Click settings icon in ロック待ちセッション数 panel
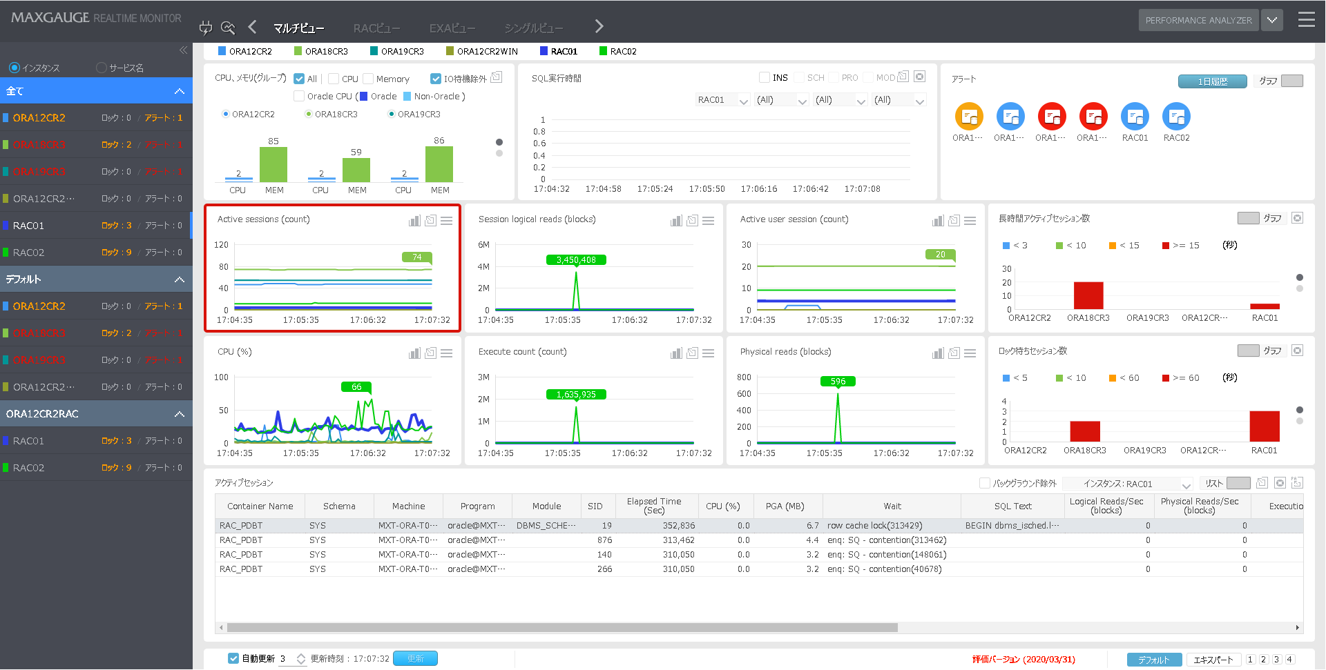Image resolution: width=1326 pixels, height=670 pixels. (1298, 351)
